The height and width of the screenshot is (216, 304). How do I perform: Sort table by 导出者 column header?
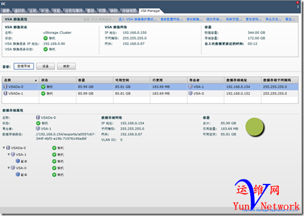[x=206, y=80]
